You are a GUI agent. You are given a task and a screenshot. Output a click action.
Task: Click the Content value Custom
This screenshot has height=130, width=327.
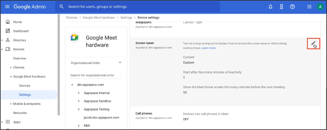(x=188, y=63)
